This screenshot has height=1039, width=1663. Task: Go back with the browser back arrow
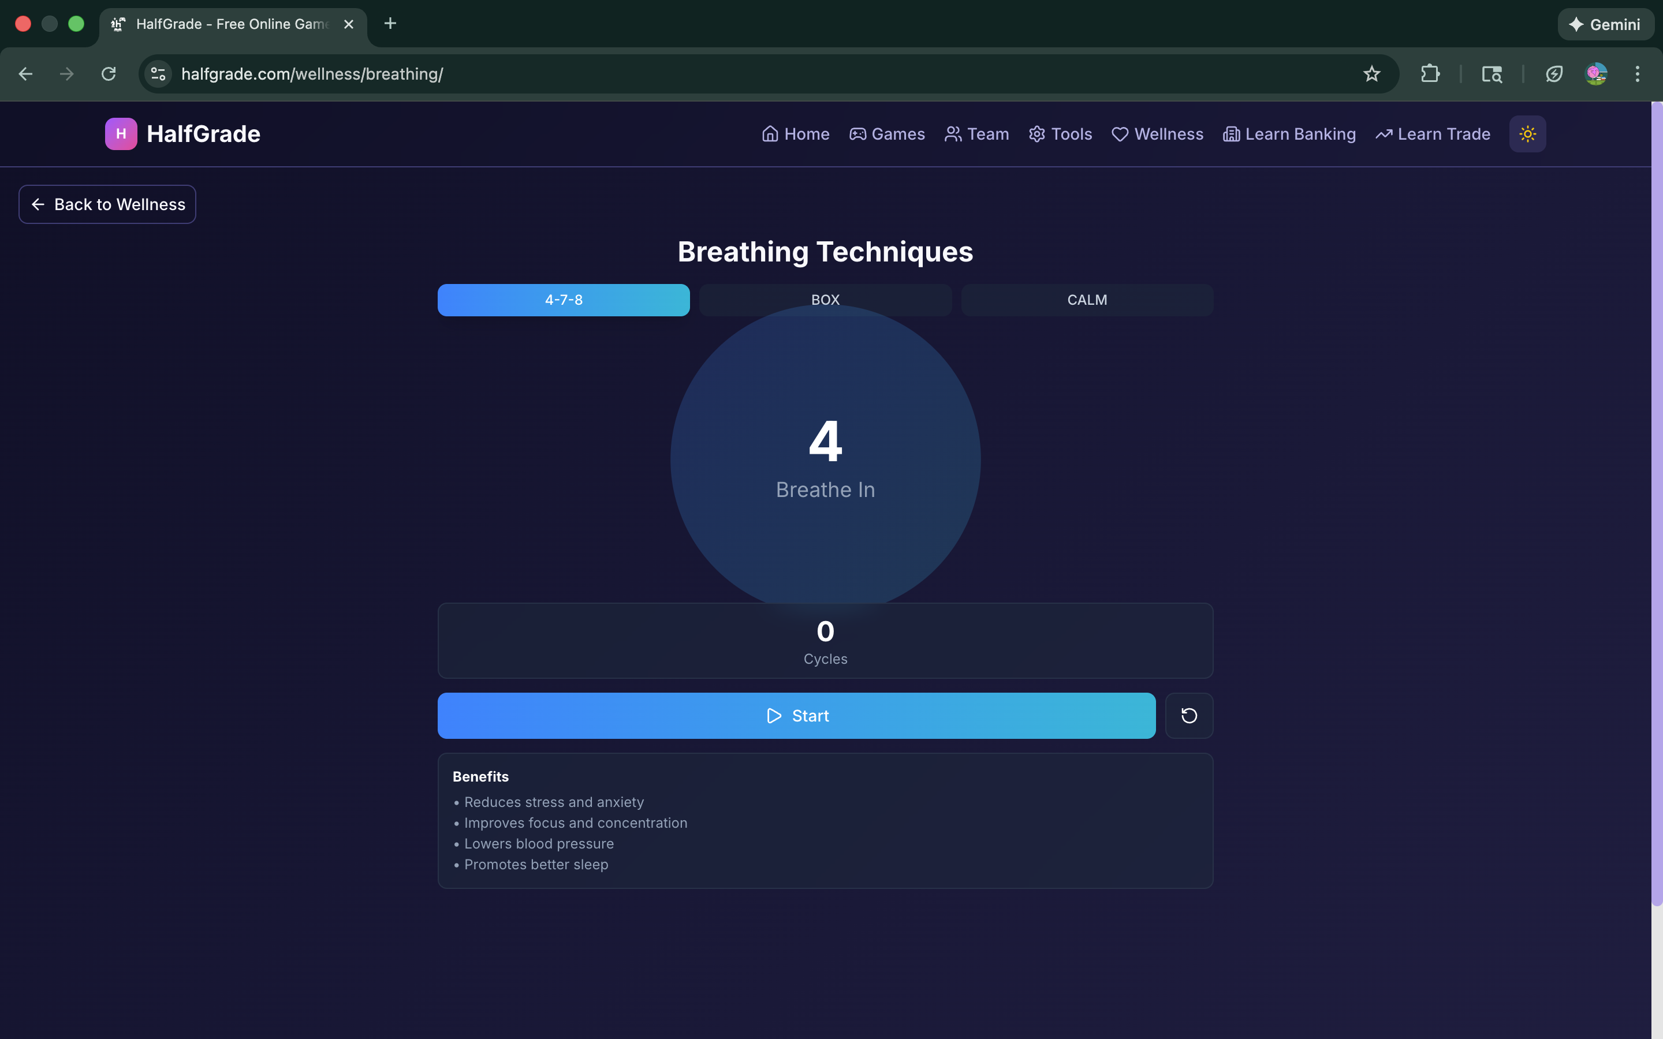tap(25, 73)
